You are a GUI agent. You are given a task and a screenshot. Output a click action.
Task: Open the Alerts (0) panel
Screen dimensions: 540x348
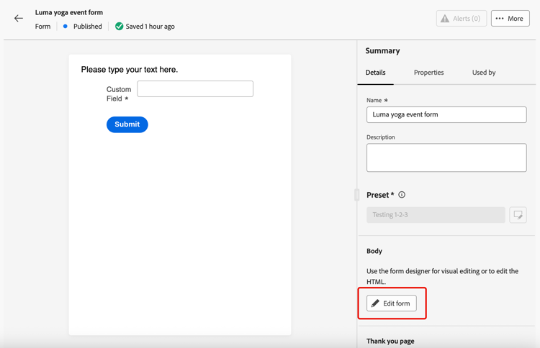[461, 19]
